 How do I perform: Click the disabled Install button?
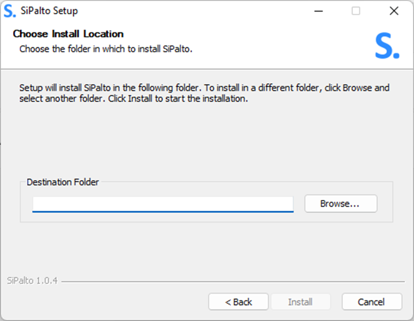[x=300, y=302]
